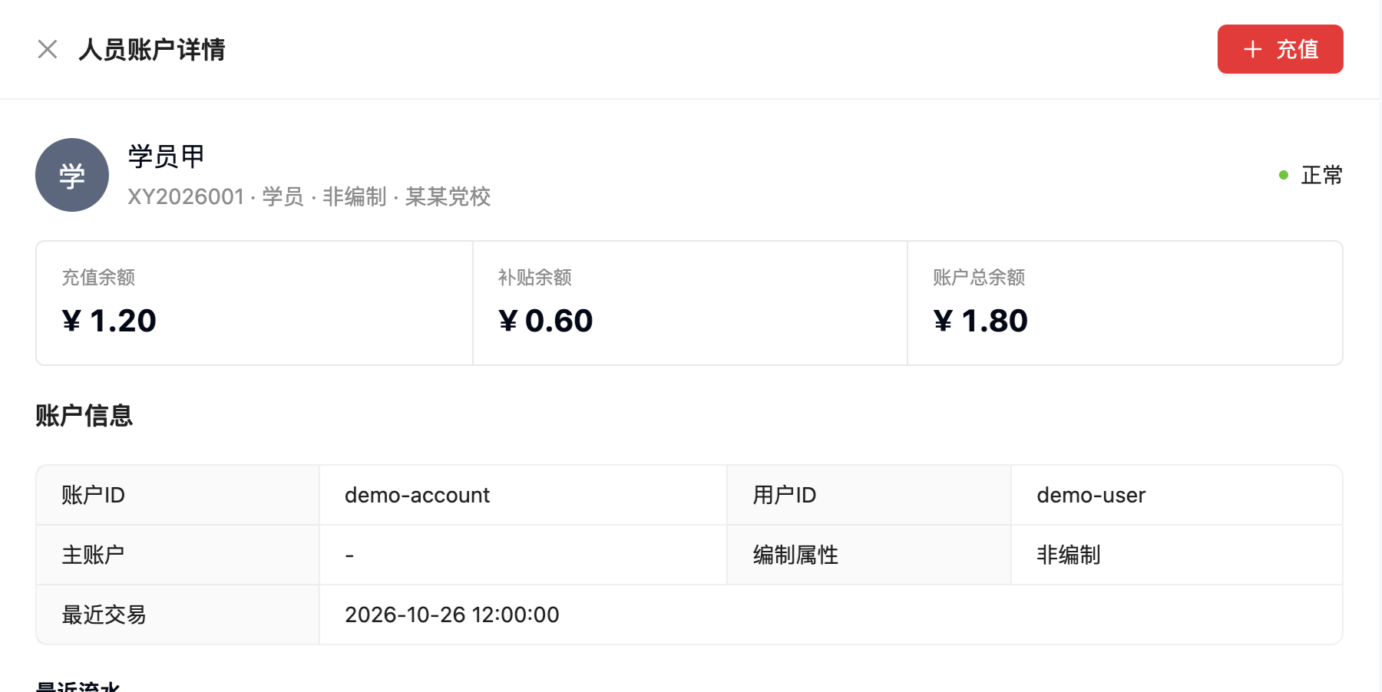Click the 账户总余额 card label
1382x692 pixels.
(x=979, y=277)
